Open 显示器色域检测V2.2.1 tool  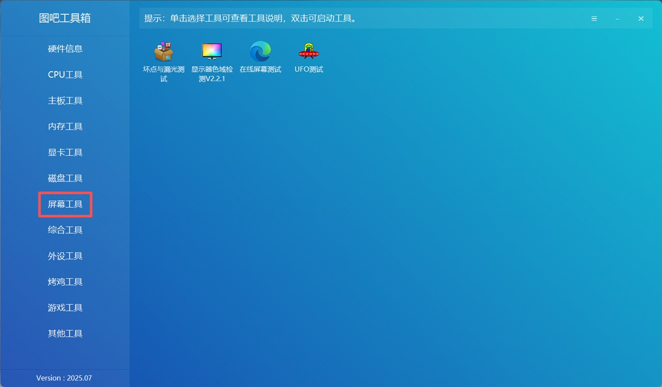[x=212, y=58]
